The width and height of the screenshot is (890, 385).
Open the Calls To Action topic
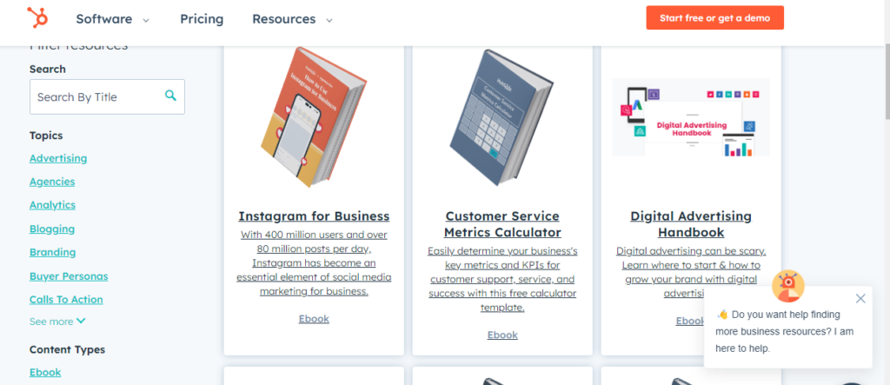(x=66, y=300)
